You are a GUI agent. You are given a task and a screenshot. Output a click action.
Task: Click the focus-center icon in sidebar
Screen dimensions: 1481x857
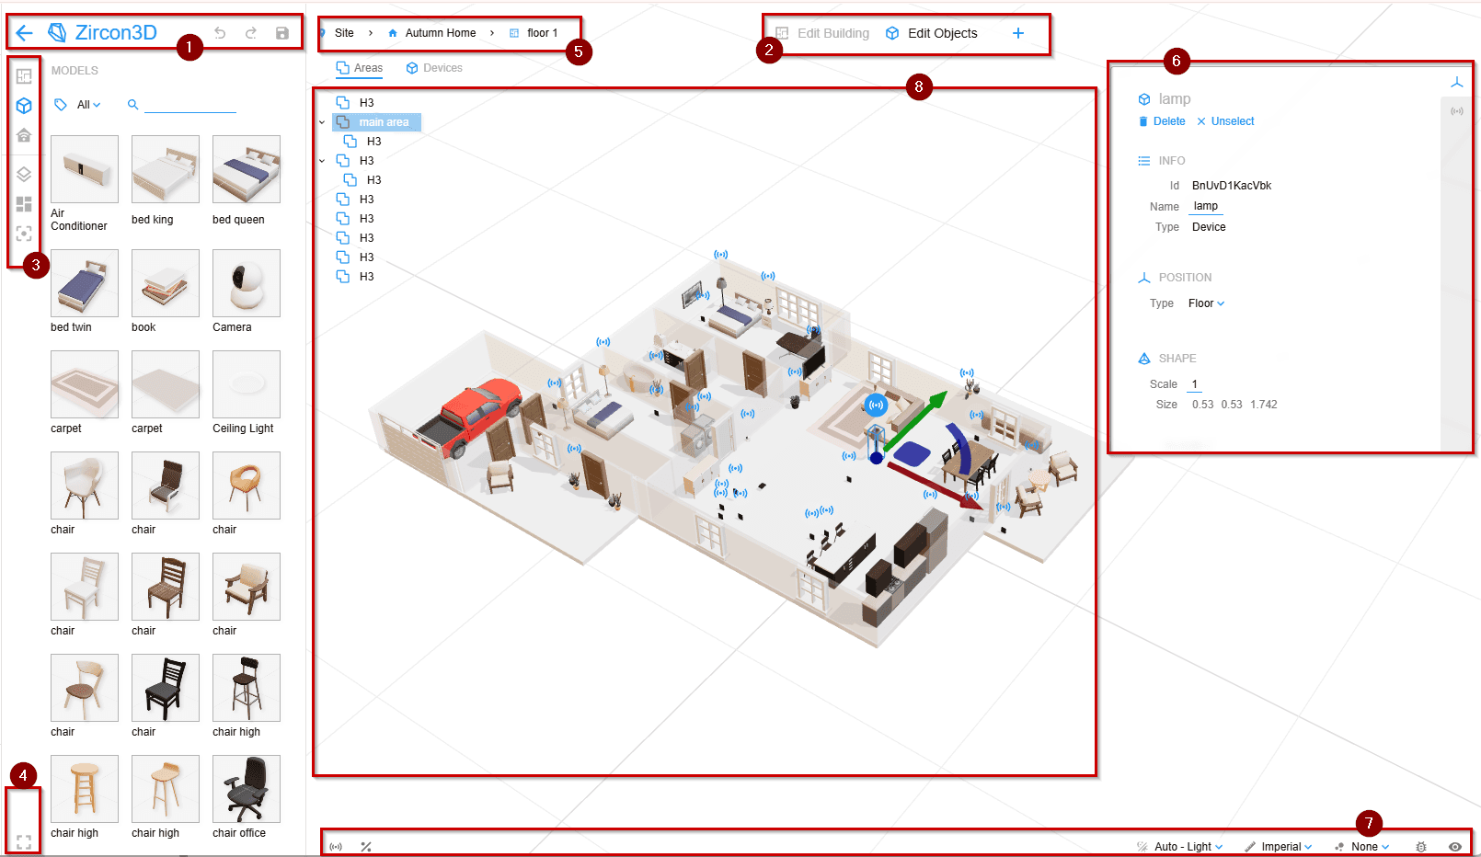coord(24,234)
